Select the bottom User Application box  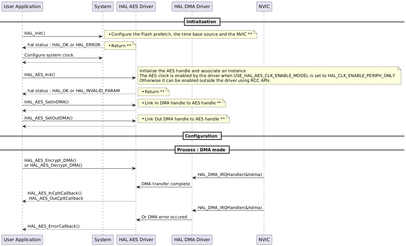(x=22, y=240)
